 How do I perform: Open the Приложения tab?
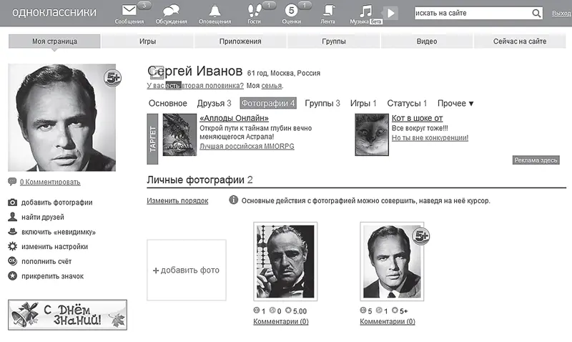pyautogui.click(x=240, y=41)
